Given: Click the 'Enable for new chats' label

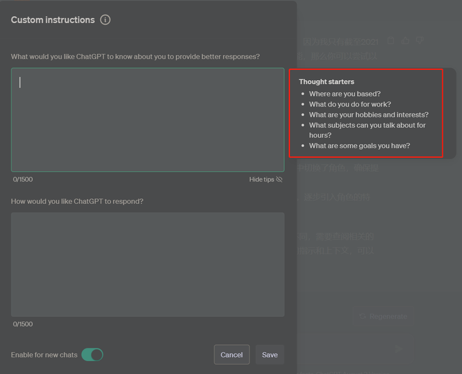Looking at the screenshot, I should tap(44, 355).
